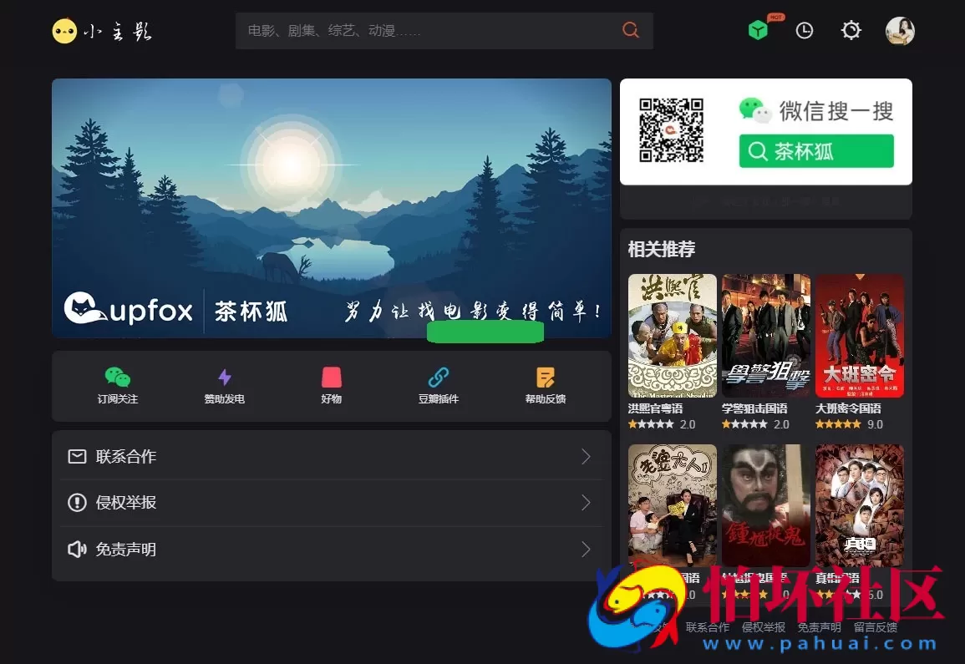Click the green cube HOT icon
This screenshot has width=965, height=664.
tap(758, 30)
